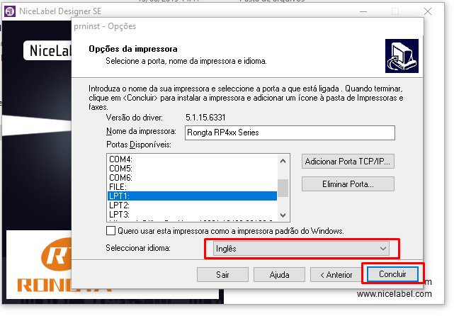454x316 pixels.
Task: Open help with the Ajuda button
Action: [x=279, y=275]
